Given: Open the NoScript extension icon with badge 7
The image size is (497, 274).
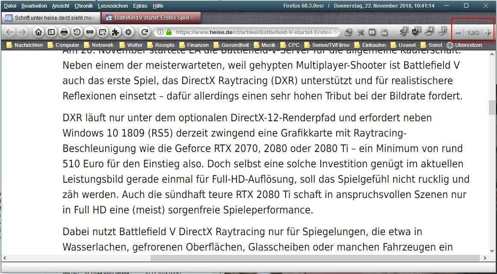Looking at the screenshot, I should 403,31.
